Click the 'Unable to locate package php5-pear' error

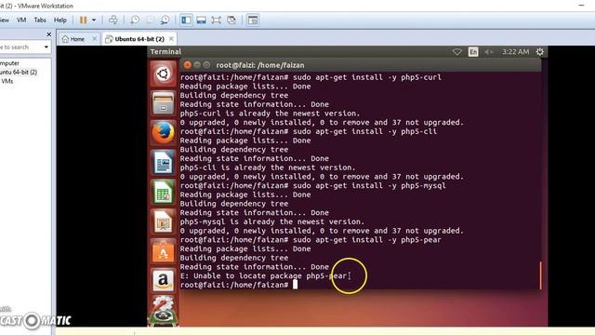click(x=263, y=275)
